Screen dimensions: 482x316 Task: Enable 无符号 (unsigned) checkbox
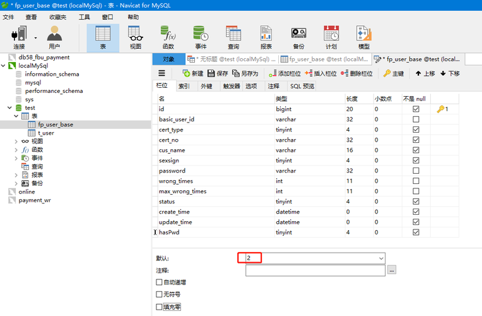159,295
